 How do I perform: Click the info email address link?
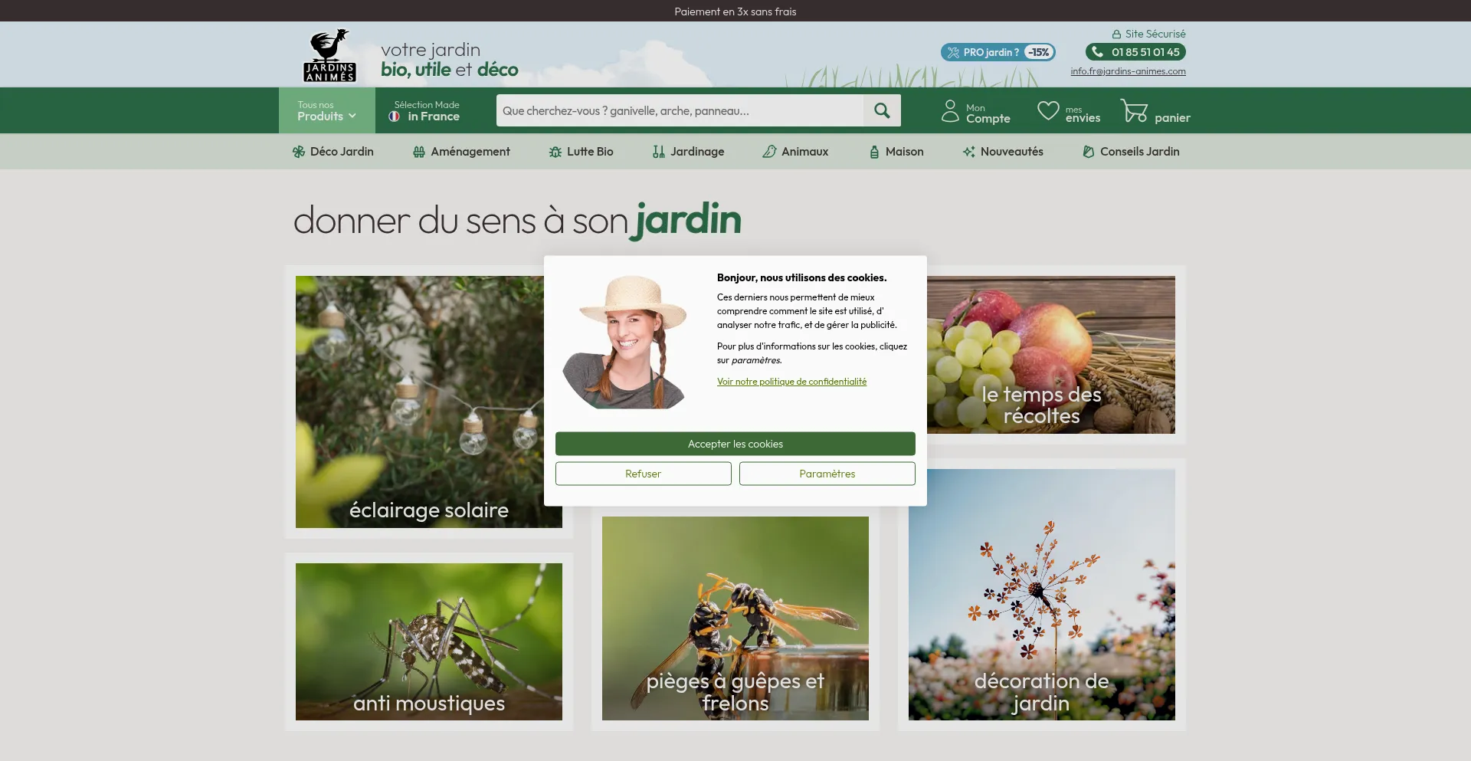point(1128,71)
